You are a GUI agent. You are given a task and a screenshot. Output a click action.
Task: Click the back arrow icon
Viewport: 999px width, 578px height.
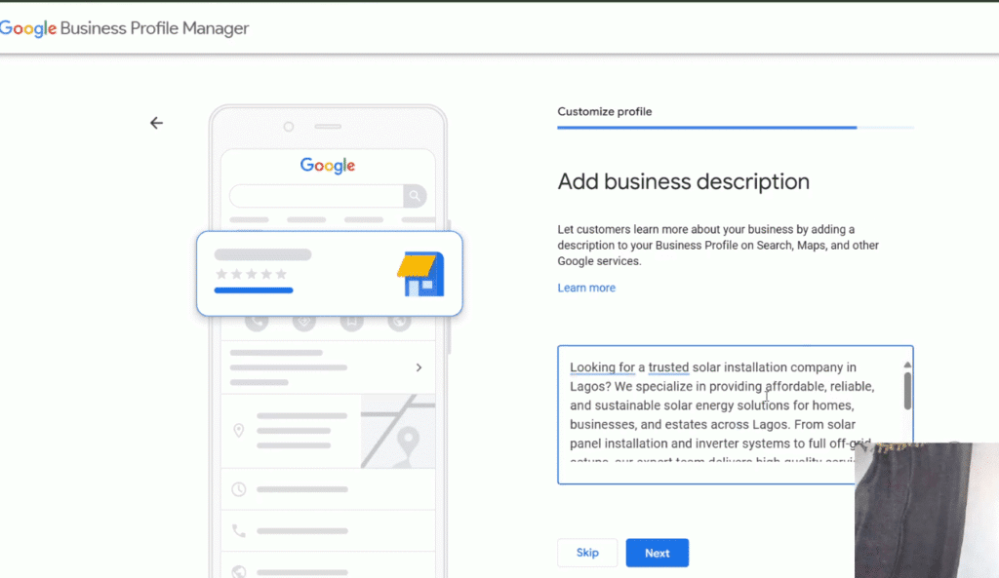156,123
